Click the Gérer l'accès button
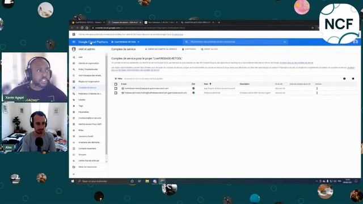363x204 pixels. 209,49
